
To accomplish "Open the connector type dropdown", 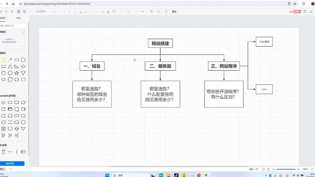I will [x=129, y=12].
